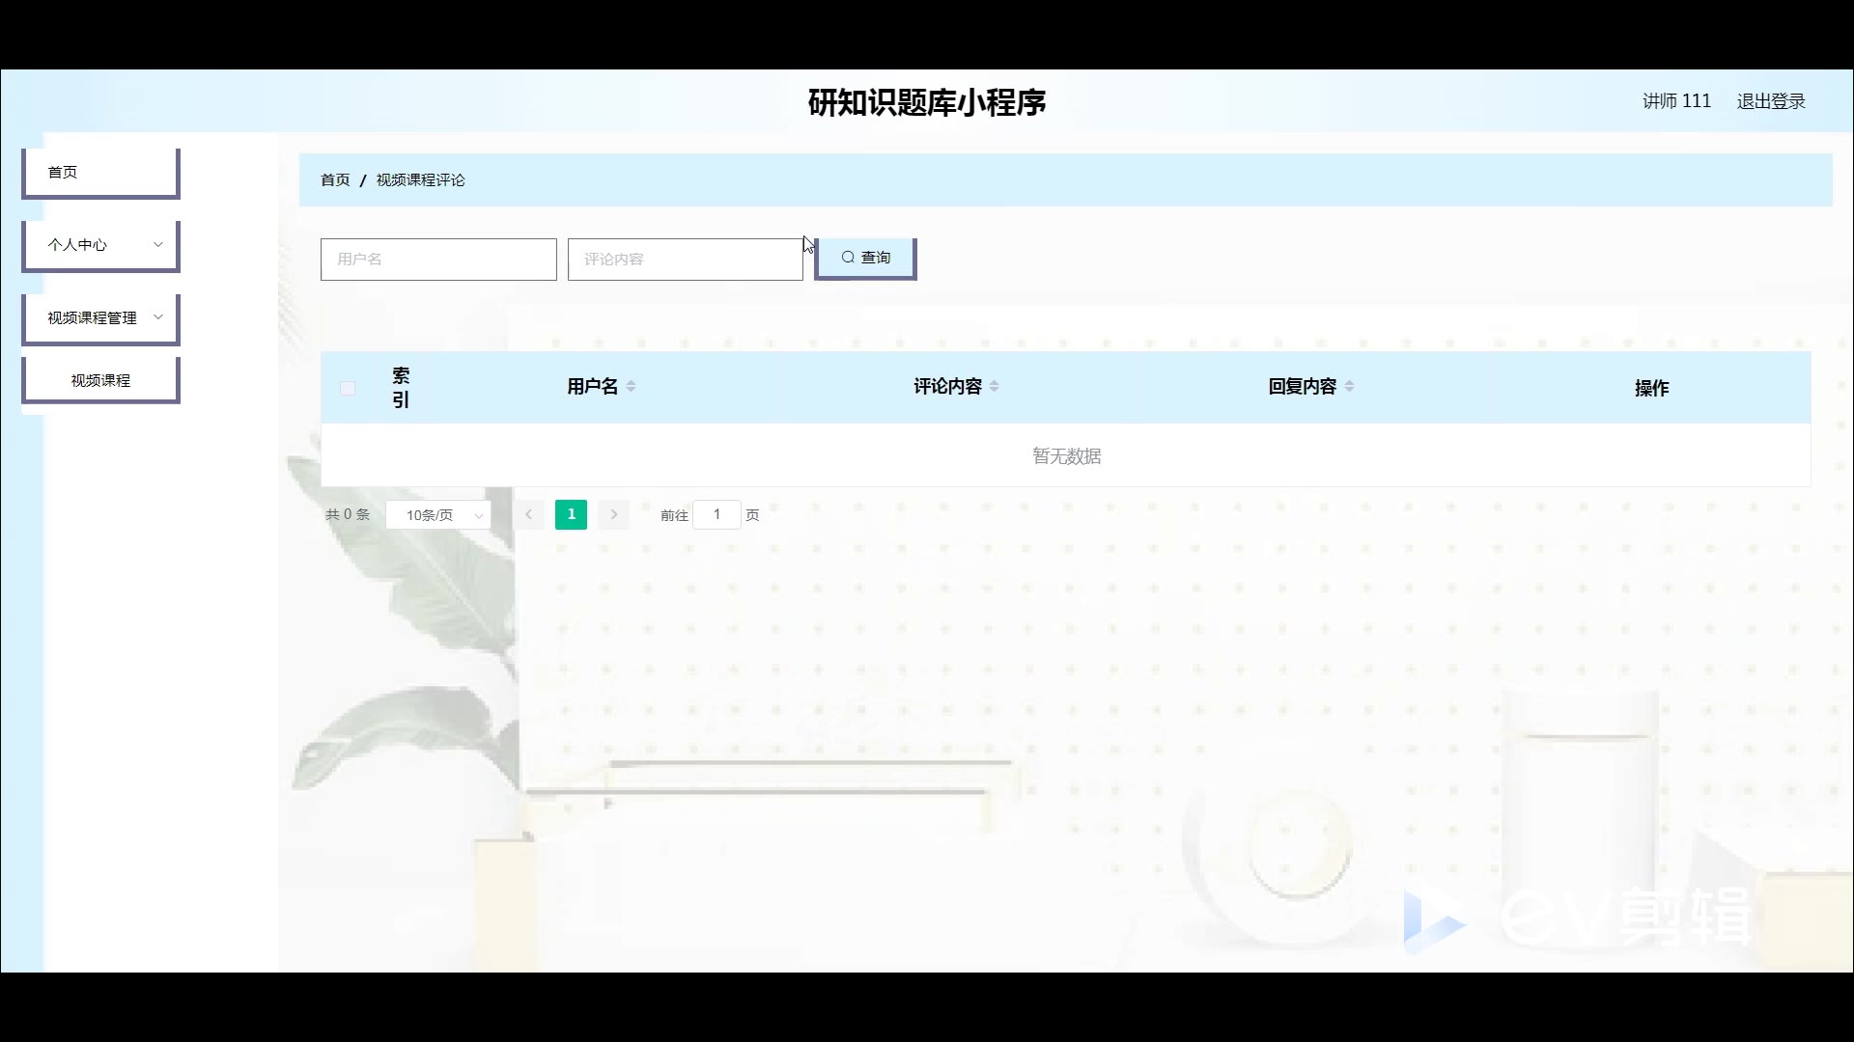
Task: Go to next page with right arrow
Action: 613,514
